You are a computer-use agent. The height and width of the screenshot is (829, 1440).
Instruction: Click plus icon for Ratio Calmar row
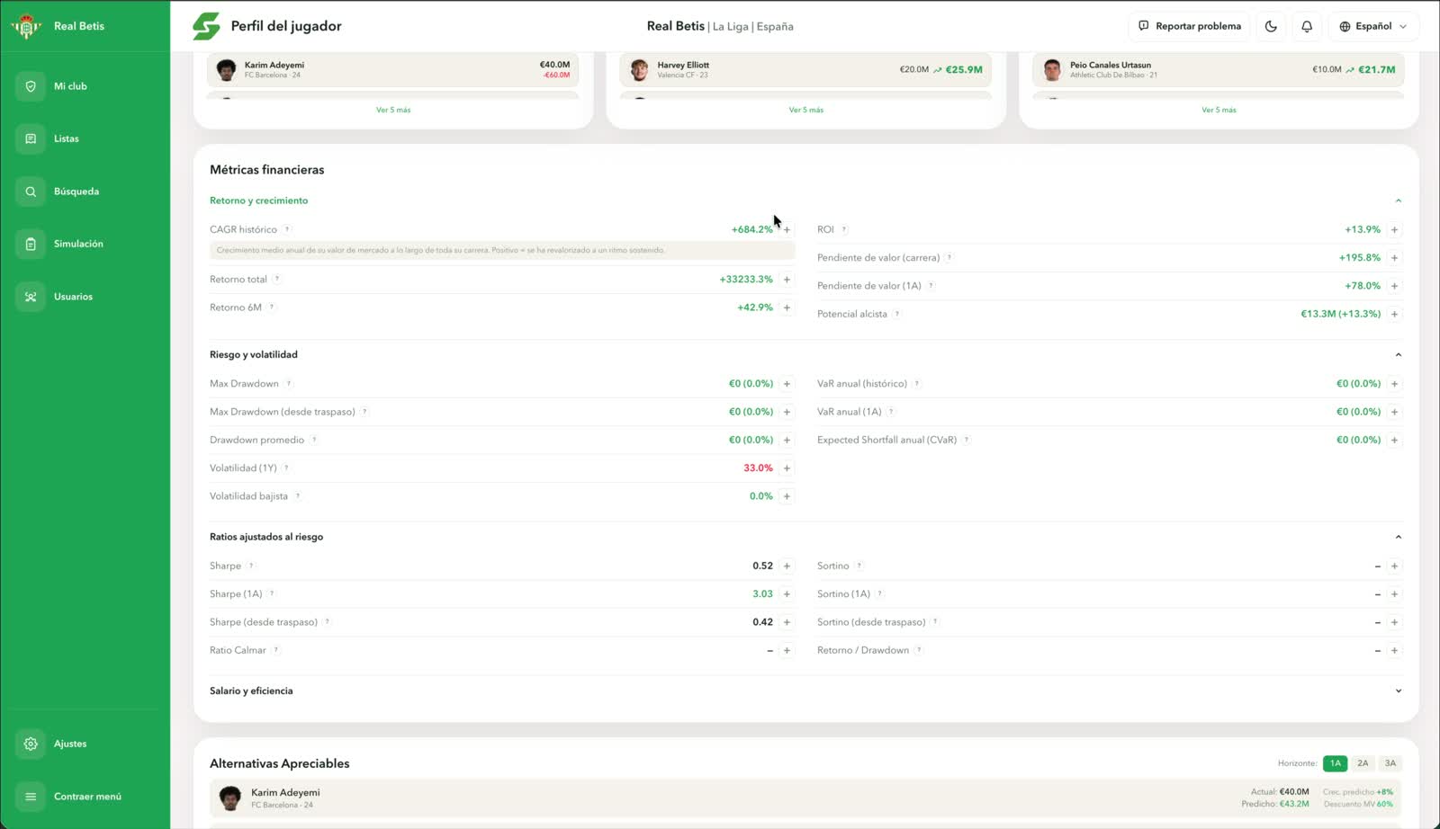click(x=787, y=650)
